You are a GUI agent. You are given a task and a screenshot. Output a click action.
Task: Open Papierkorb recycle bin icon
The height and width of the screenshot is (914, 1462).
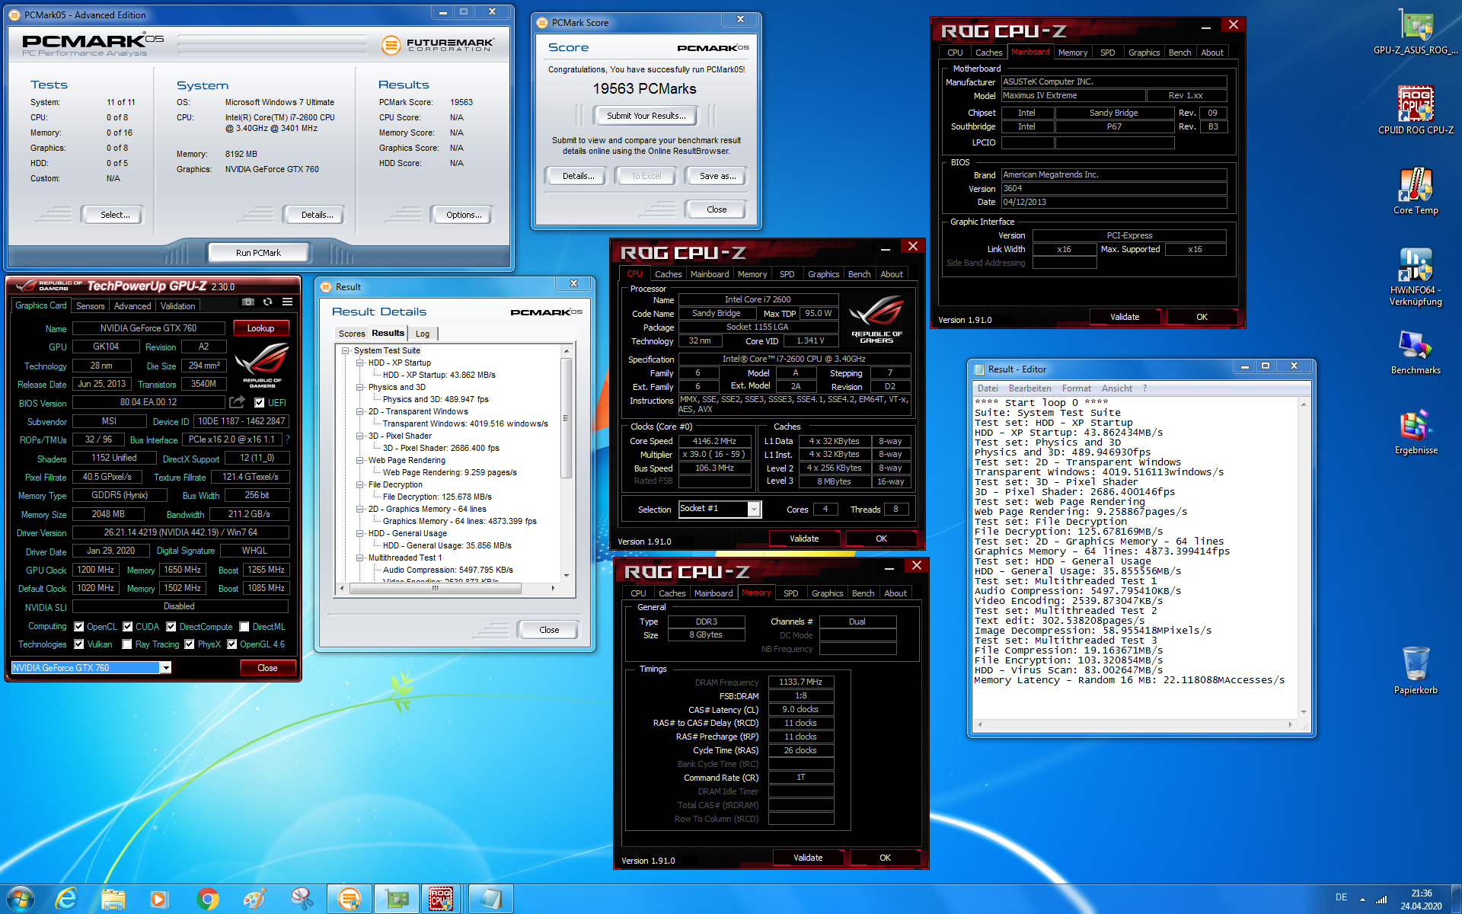click(1416, 670)
